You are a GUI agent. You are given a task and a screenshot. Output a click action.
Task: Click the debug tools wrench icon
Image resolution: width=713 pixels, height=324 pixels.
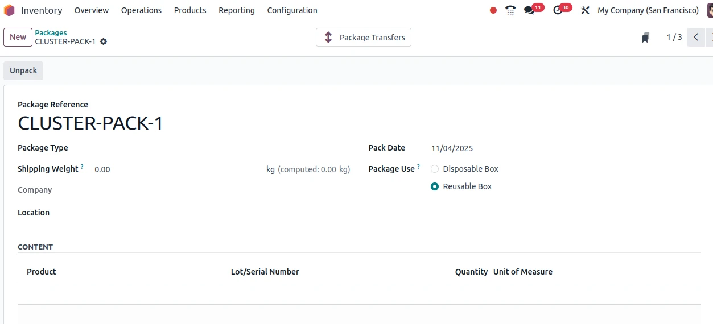tap(585, 10)
